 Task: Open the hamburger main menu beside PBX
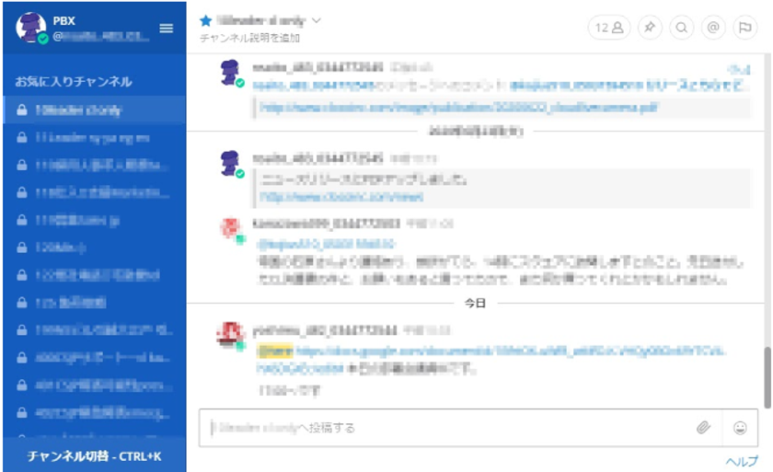[167, 29]
